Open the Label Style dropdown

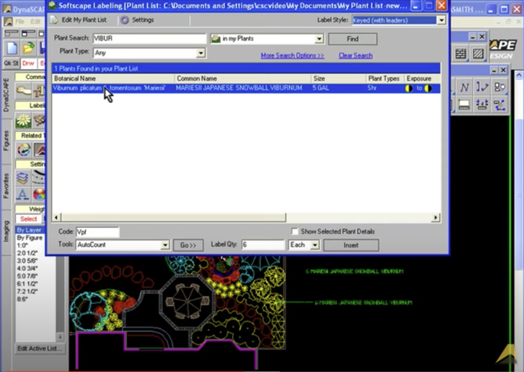(x=441, y=21)
